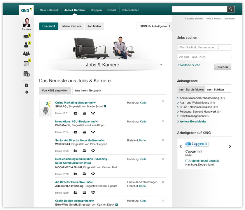Bookmark the Bereichsleitung medienfabrik job

tap(75, 174)
